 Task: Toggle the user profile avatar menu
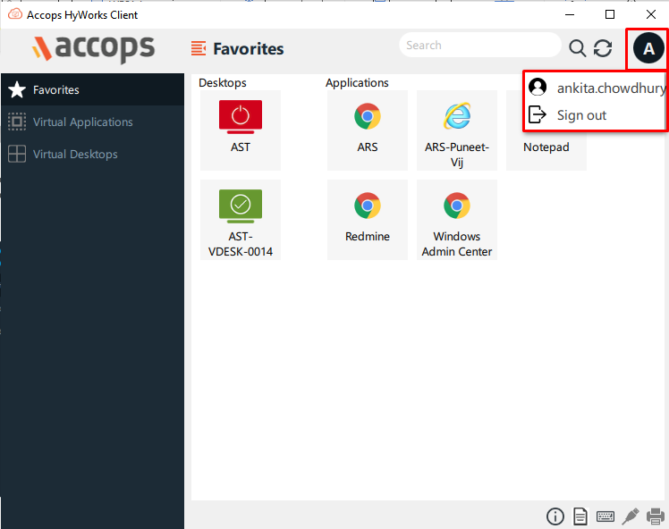(x=648, y=49)
